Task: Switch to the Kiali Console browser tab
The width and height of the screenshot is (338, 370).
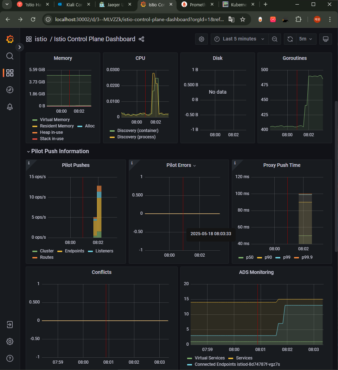Action: (75, 5)
